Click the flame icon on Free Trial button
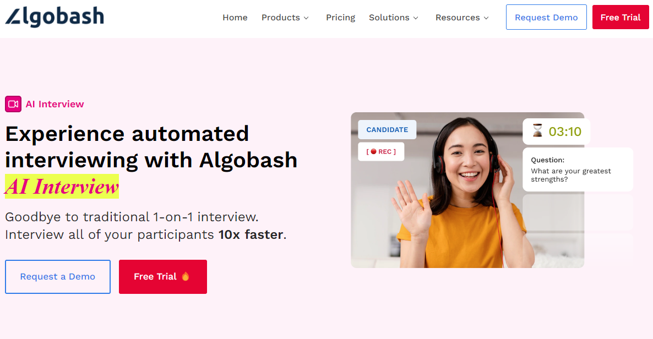Screen dimensions: 653x339 coord(186,276)
